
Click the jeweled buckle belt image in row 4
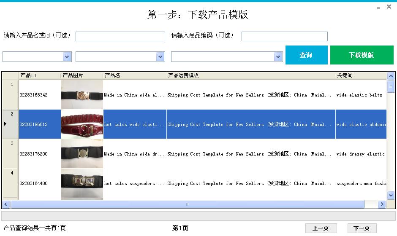(x=82, y=183)
